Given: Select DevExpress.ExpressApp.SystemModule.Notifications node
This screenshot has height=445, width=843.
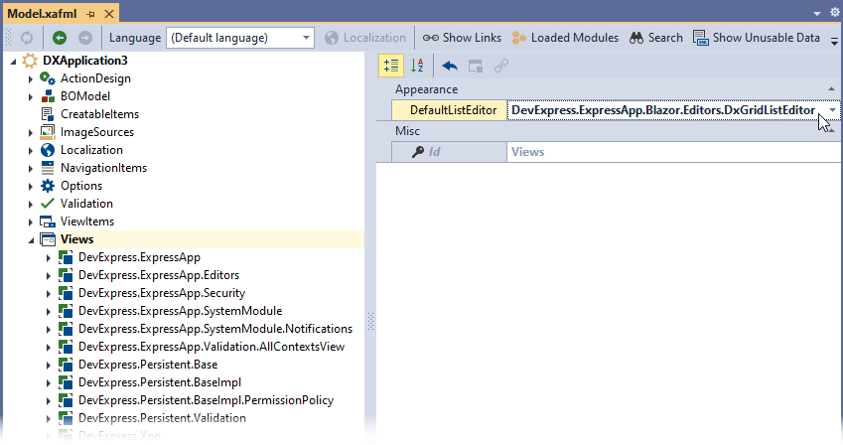Looking at the screenshot, I should coord(215,329).
